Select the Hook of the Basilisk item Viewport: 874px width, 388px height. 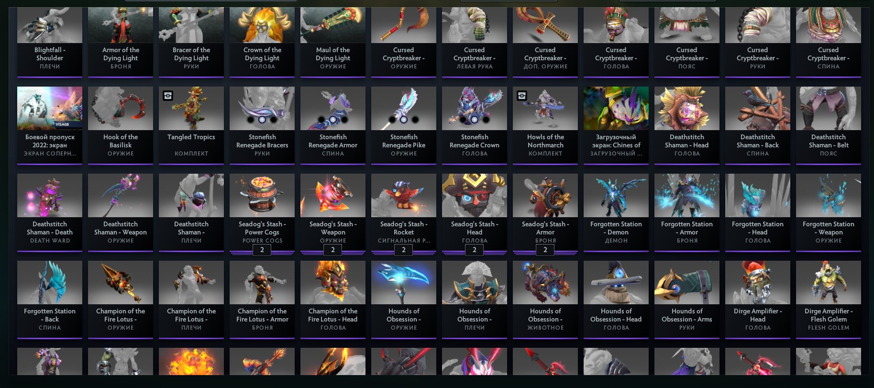point(121,125)
